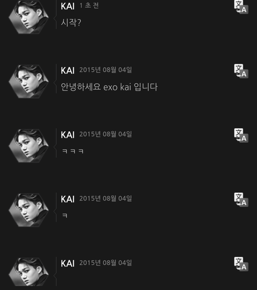Open the KAI username in bottom-most post

[x=67, y=263]
